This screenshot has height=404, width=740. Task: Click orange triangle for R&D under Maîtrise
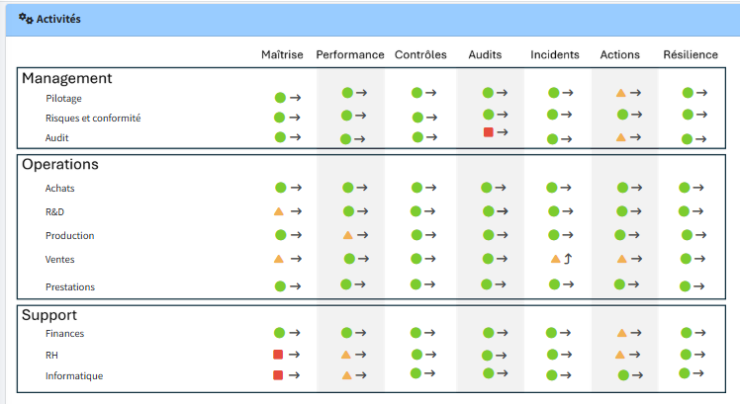pos(279,211)
